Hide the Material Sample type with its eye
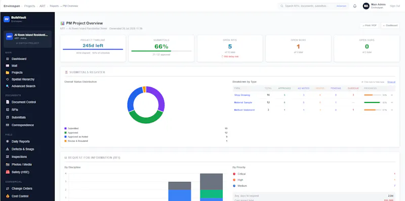The image size is (405, 201). pyautogui.click(x=392, y=103)
